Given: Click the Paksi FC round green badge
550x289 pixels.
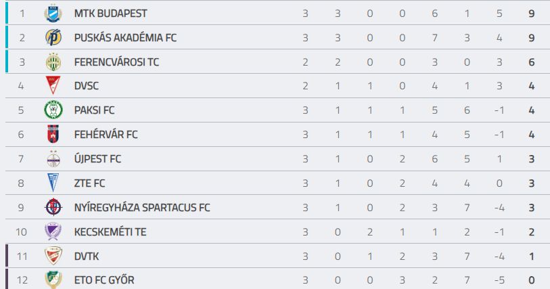Looking at the screenshot, I should coord(53,110).
